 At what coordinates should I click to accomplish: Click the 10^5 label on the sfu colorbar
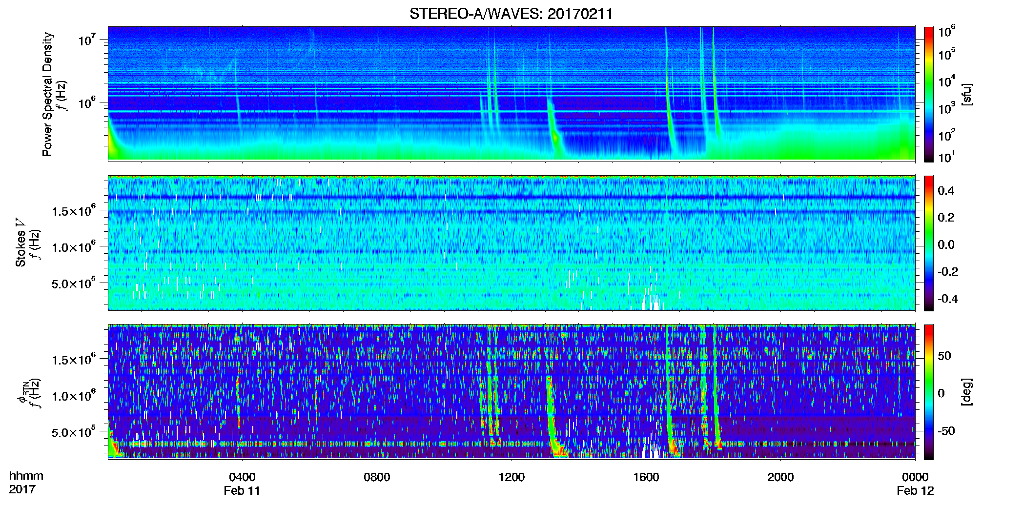click(x=947, y=54)
